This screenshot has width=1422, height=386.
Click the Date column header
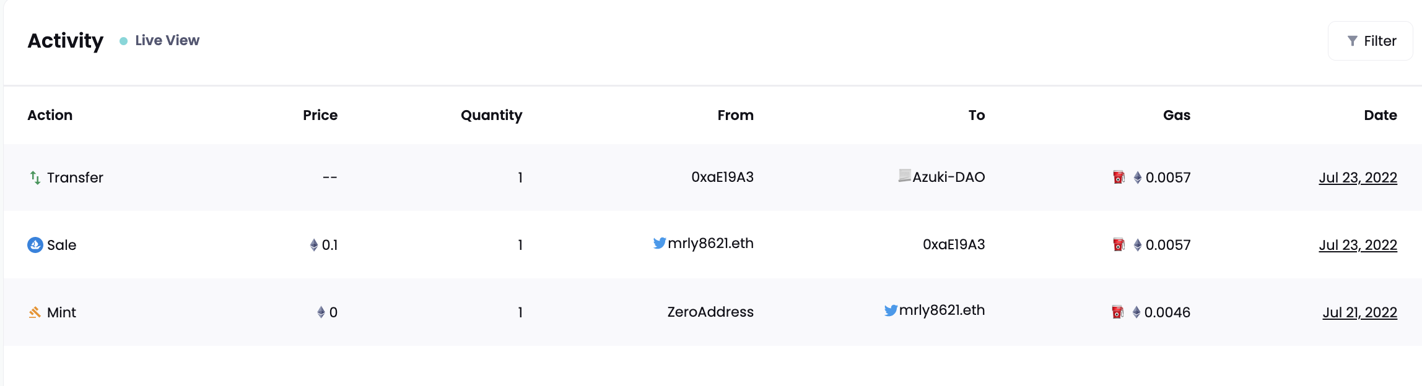click(1380, 115)
